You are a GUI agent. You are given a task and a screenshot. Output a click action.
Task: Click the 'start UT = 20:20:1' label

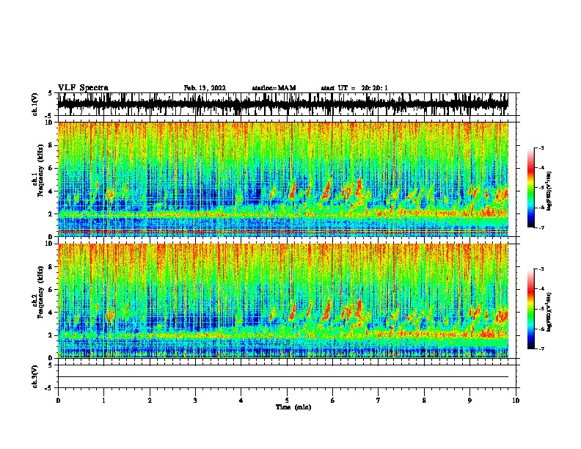(354, 88)
